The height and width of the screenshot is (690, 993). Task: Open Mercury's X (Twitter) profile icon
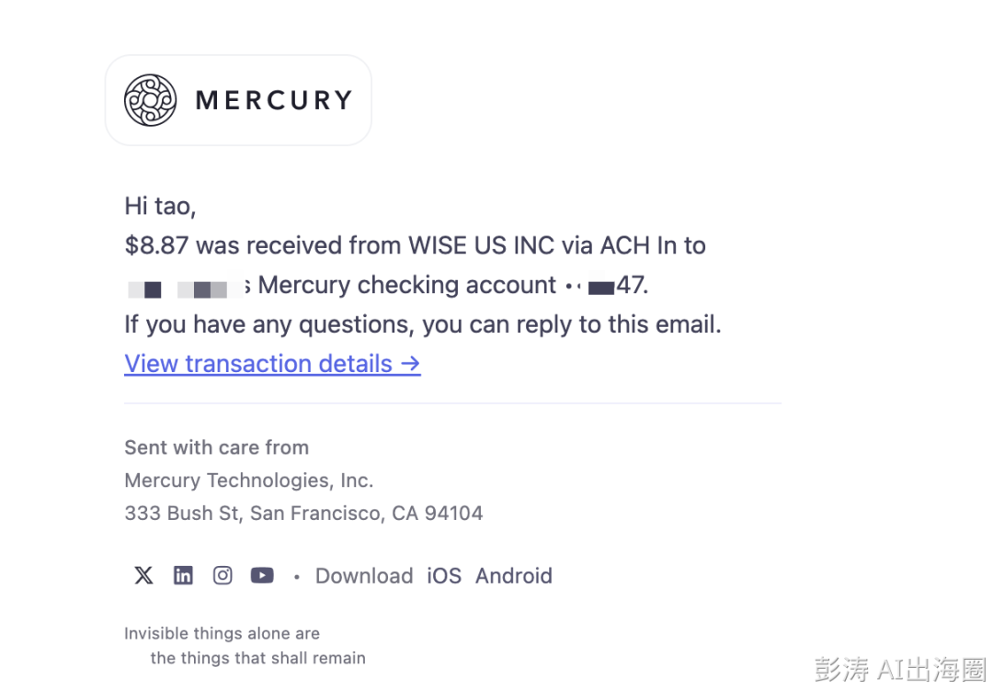coord(143,575)
